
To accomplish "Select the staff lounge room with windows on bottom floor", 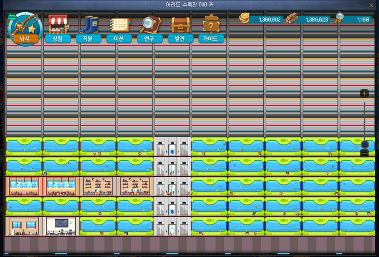I will pos(24,226).
